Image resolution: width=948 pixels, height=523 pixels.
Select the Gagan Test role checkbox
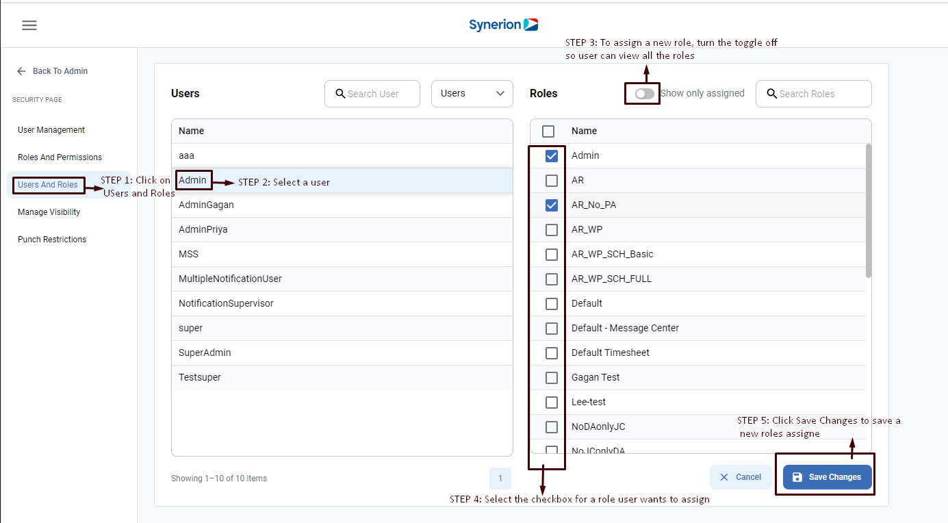(552, 378)
